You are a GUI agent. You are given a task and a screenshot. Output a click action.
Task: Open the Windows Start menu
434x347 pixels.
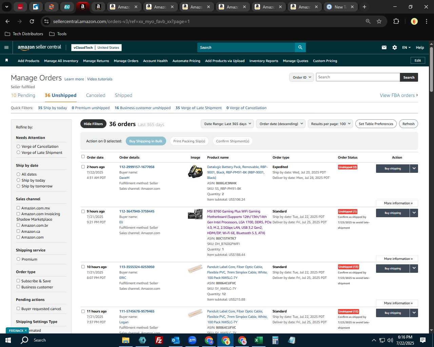click(x=8, y=340)
